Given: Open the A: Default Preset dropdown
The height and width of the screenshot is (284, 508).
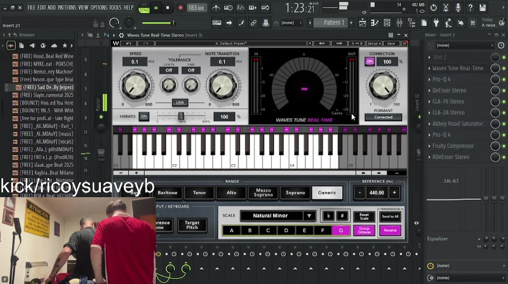Looking at the screenshot, I should 233,43.
